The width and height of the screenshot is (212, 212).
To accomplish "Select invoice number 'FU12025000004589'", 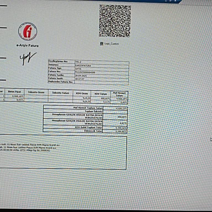I will 85,72.
